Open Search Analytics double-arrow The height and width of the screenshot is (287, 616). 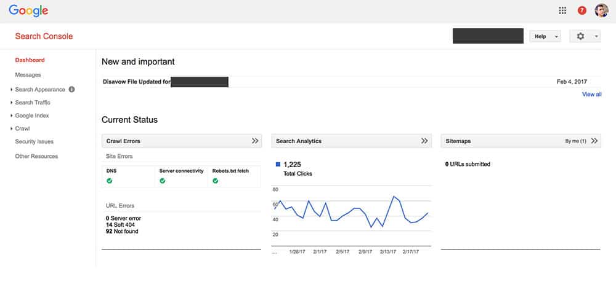[424, 141]
